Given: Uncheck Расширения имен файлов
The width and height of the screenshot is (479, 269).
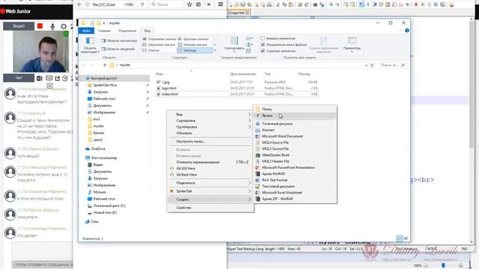Looking at the screenshot, I should 263,45.
